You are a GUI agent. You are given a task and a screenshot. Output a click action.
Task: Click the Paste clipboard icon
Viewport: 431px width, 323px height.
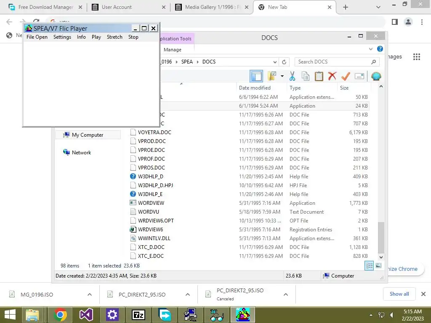point(319,77)
